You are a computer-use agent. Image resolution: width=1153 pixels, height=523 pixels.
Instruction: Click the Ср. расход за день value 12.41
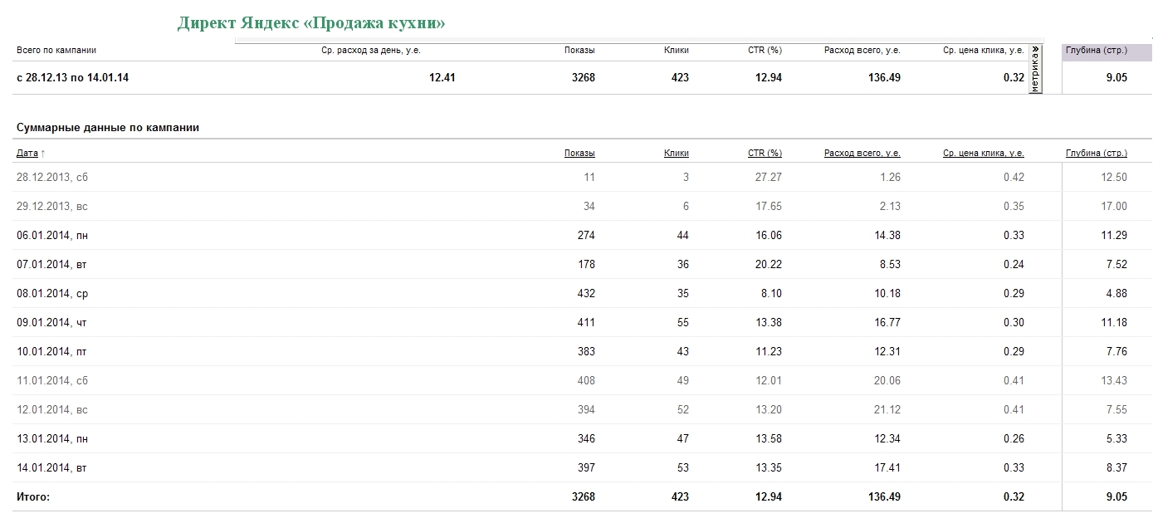pyautogui.click(x=442, y=77)
